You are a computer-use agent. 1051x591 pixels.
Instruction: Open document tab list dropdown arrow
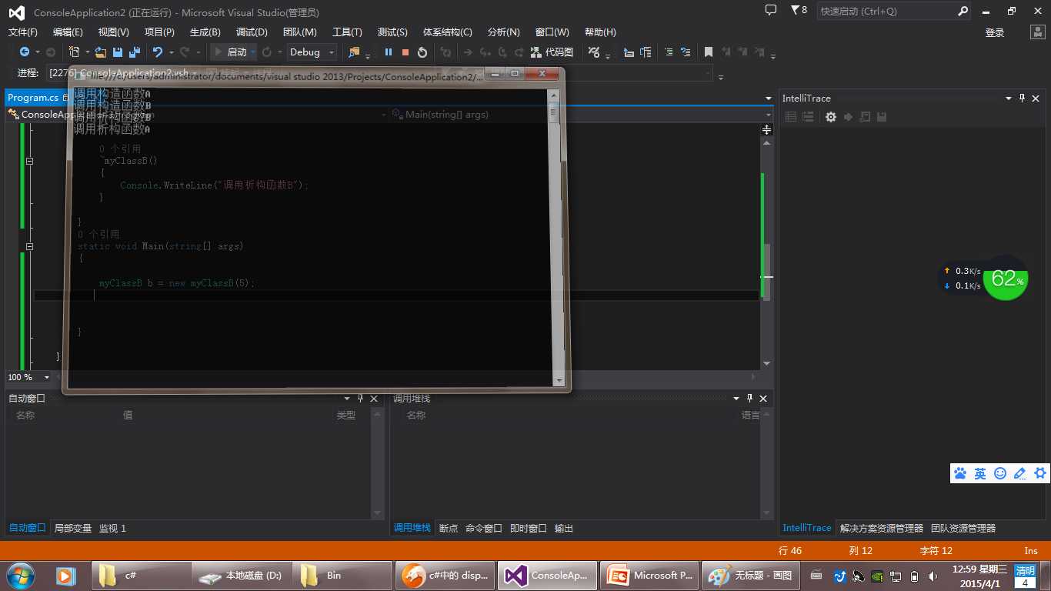(x=768, y=98)
